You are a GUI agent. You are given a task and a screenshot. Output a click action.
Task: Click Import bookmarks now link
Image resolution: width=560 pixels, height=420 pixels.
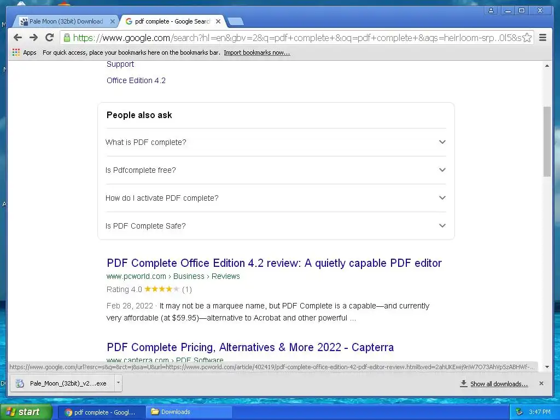pos(257,52)
